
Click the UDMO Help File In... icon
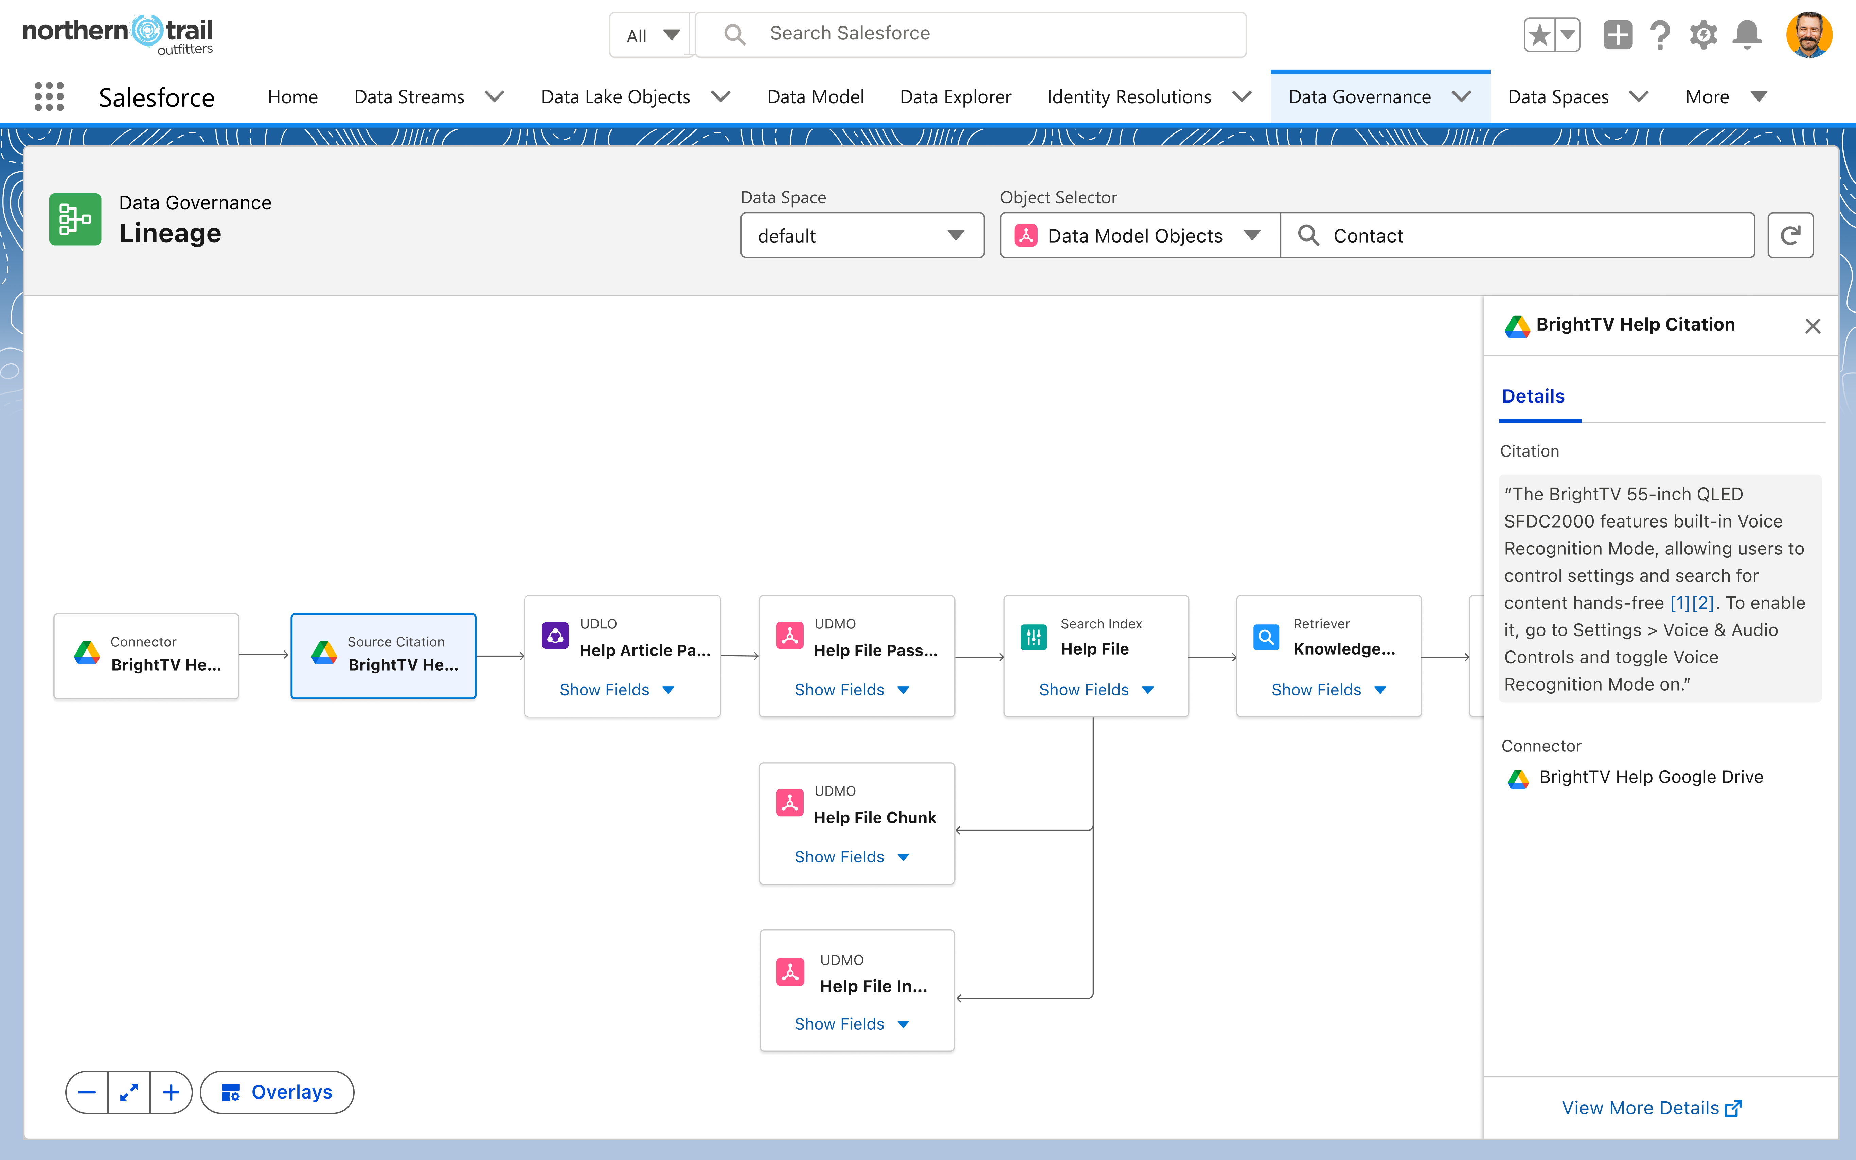tap(790, 972)
